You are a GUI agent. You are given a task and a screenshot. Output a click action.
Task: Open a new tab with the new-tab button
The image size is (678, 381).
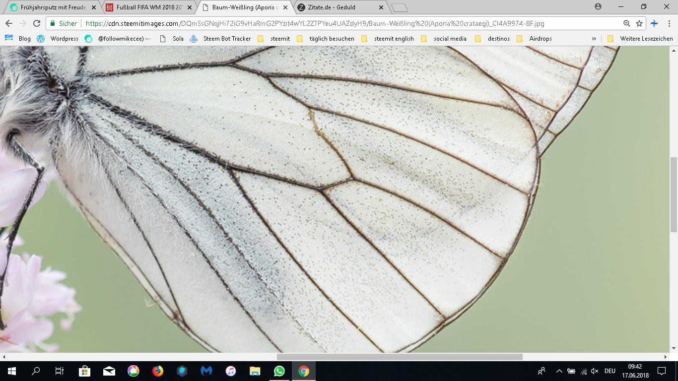click(400, 7)
